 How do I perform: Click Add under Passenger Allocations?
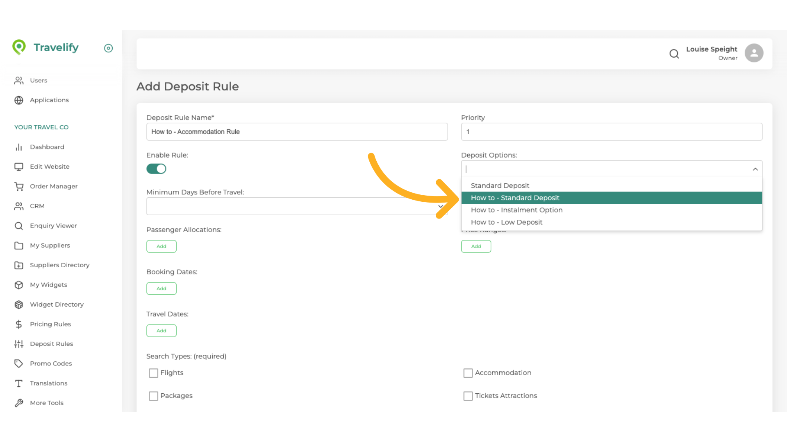(161, 246)
